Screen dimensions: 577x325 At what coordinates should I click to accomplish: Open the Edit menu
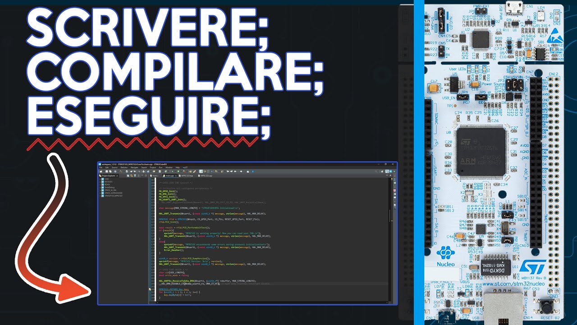(x=107, y=167)
